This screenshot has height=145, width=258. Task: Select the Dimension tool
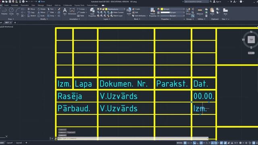(x=72, y=11)
